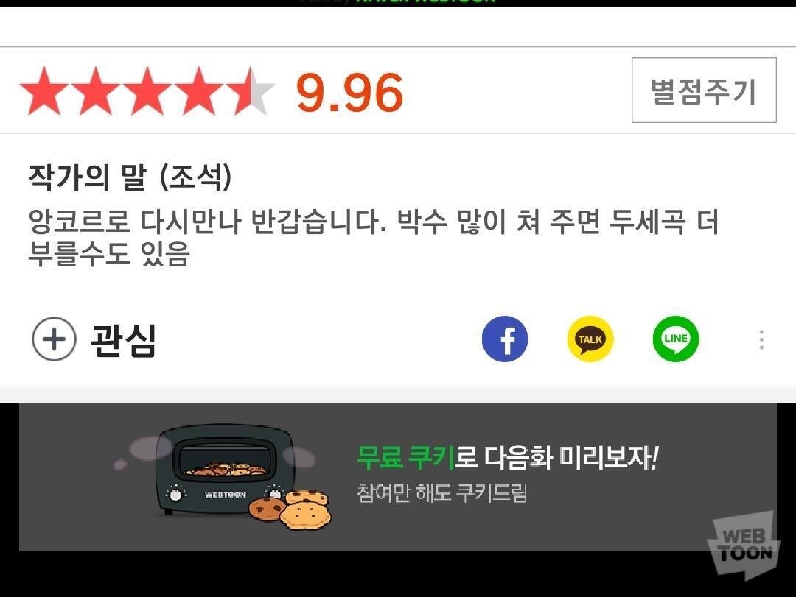Click the 별점주기 rating button

pos(704,91)
